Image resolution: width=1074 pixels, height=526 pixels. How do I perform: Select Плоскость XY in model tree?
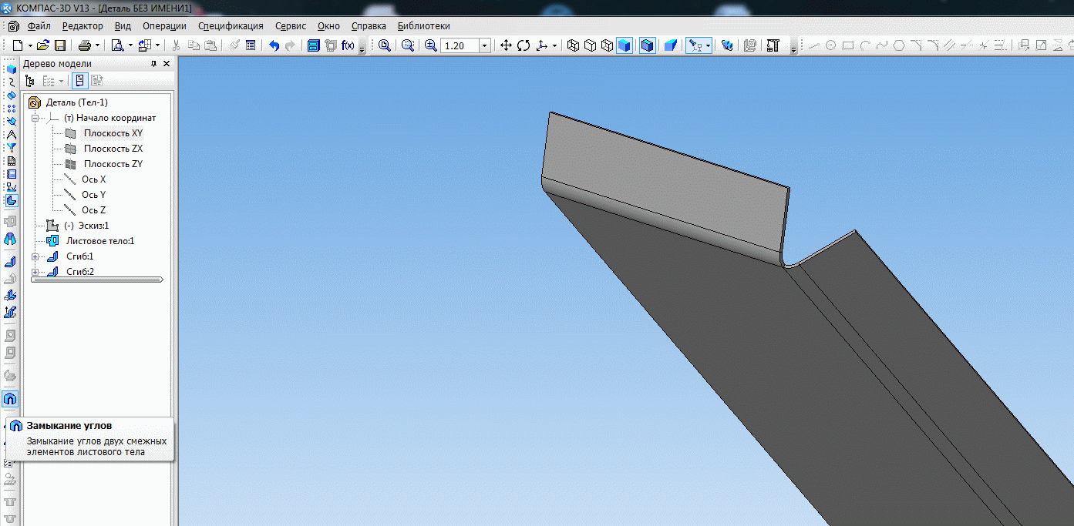point(113,133)
